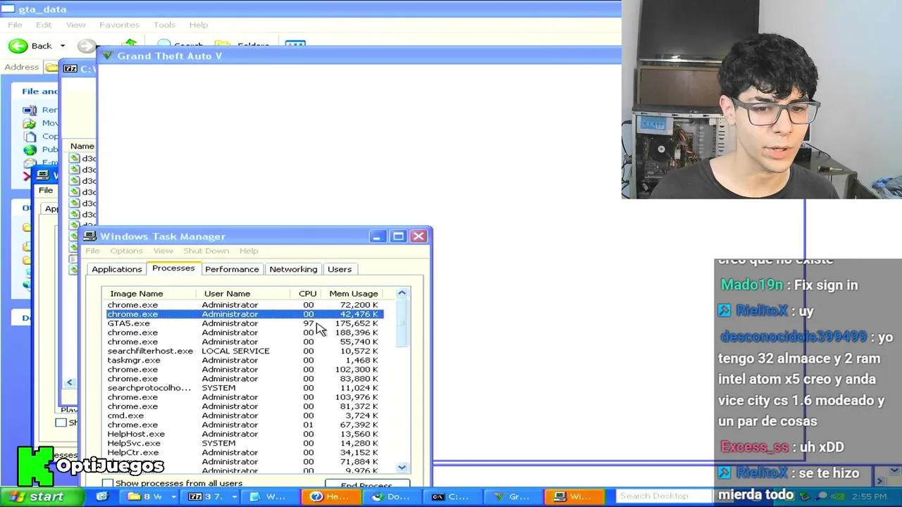Switch to Help taskbar button
The image size is (902, 507).
[330, 496]
